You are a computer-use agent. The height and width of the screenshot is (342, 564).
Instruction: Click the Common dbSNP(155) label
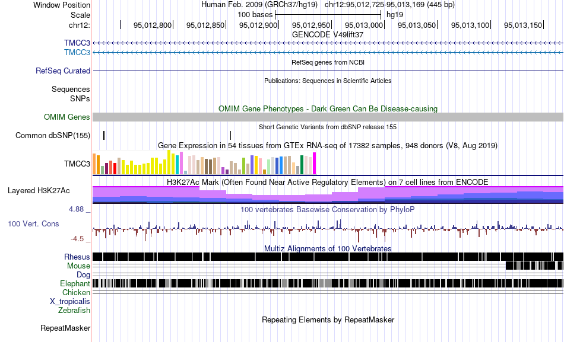(x=53, y=135)
